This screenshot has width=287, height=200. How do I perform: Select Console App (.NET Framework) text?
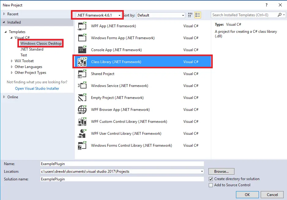[116, 50]
